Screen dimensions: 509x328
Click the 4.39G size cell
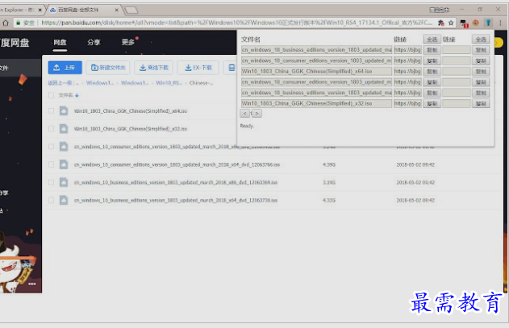[329, 164]
